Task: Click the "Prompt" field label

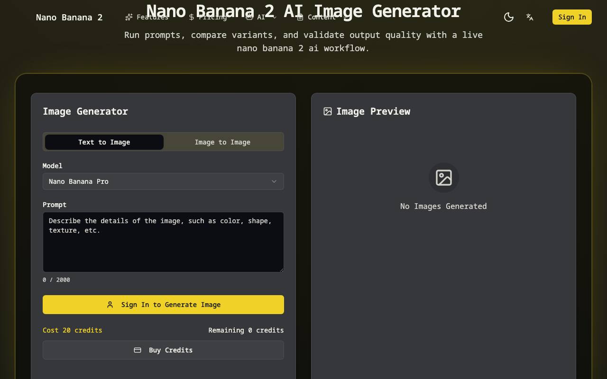Action: coord(55,205)
